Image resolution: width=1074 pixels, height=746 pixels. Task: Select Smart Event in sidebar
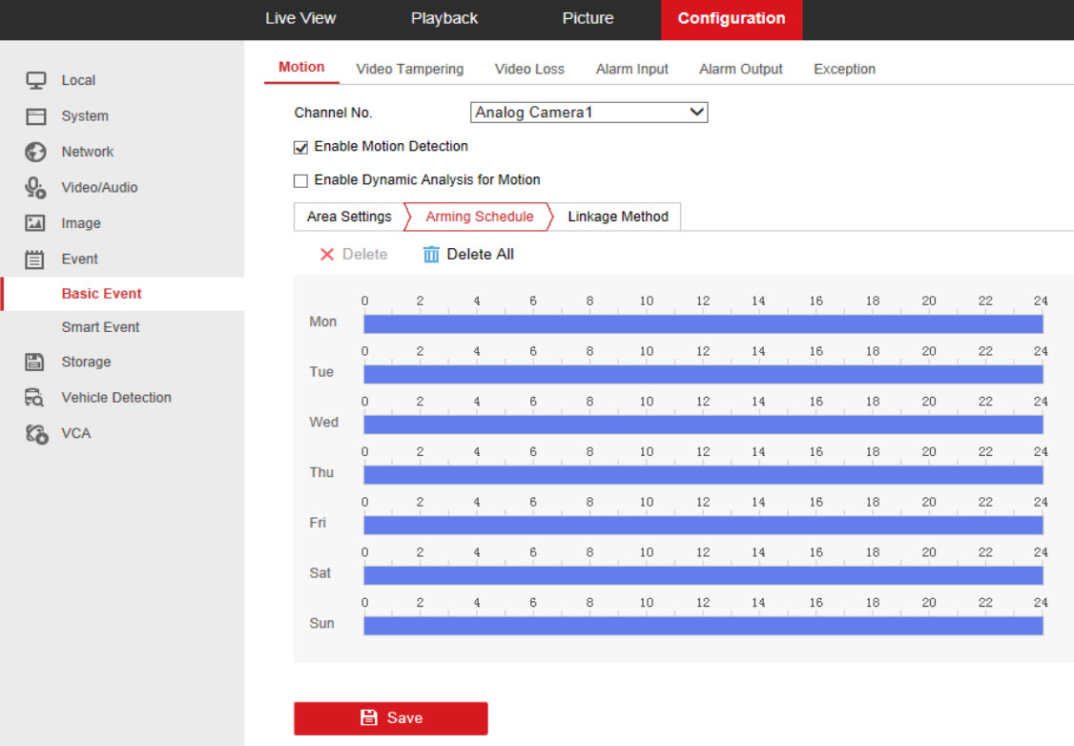tap(100, 327)
